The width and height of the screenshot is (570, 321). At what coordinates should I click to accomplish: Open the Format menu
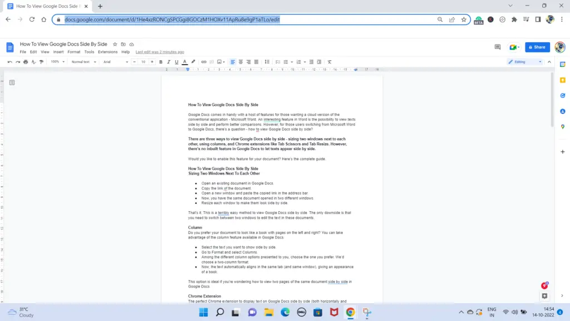point(74,52)
